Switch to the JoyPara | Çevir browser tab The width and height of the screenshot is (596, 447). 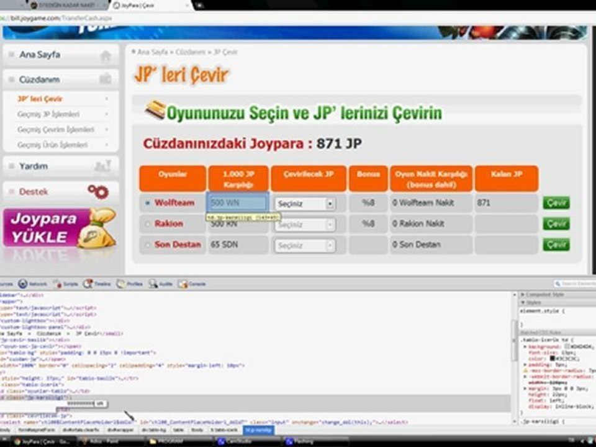click(x=150, y=6)
